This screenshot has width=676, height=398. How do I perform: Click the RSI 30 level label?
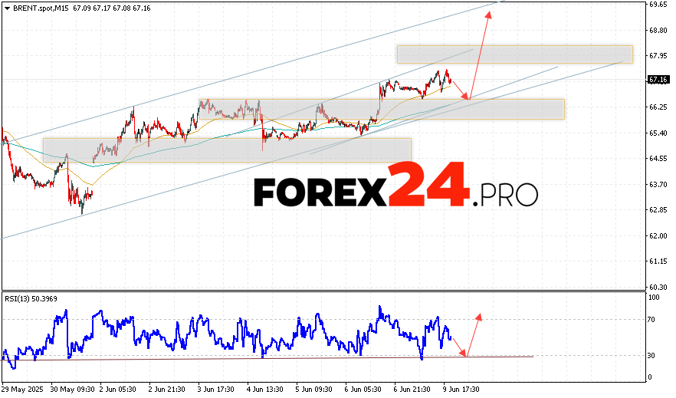click(653, 355)
